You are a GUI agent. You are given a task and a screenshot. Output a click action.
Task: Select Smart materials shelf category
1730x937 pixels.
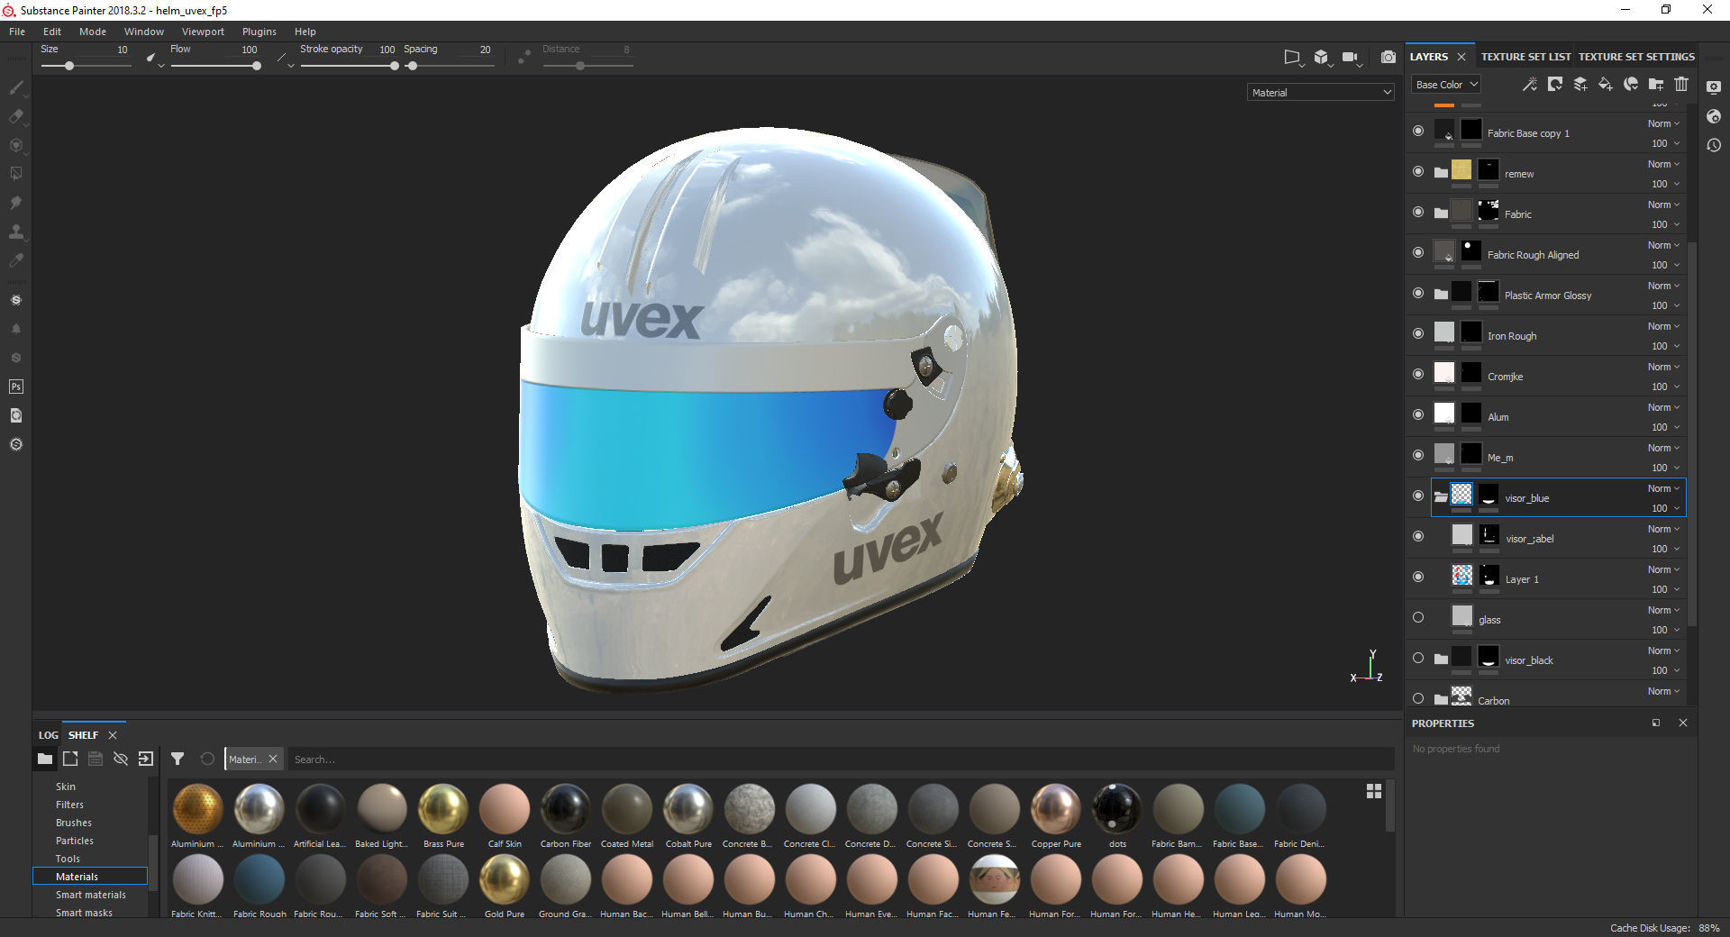click(x=91, y=895)
